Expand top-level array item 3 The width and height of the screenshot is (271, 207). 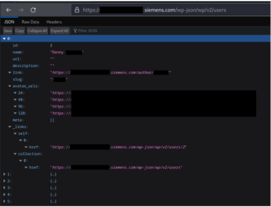pos(4,188)
